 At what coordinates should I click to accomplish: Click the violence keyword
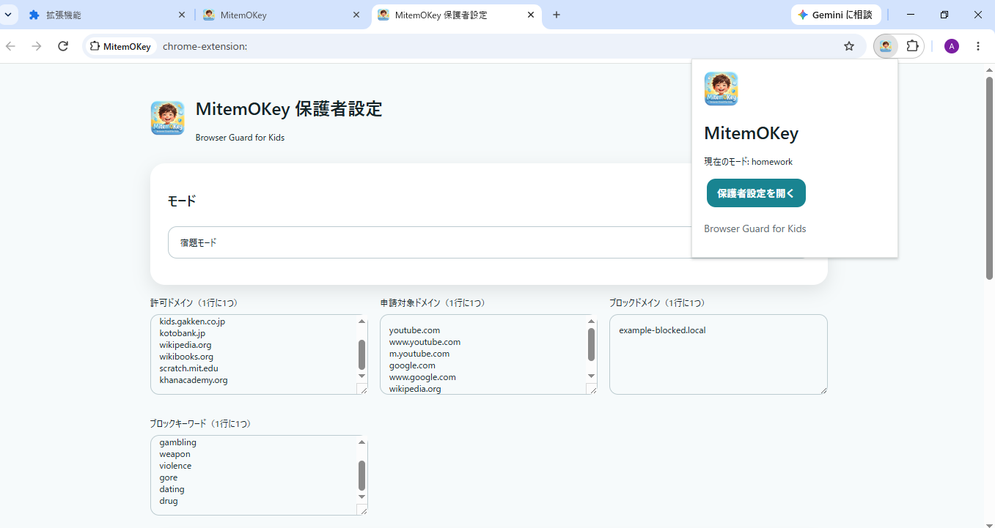click(175, 466)
